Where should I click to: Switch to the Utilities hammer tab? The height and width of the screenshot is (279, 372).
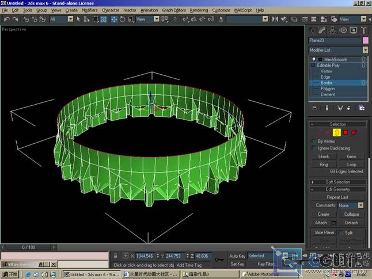363,30
